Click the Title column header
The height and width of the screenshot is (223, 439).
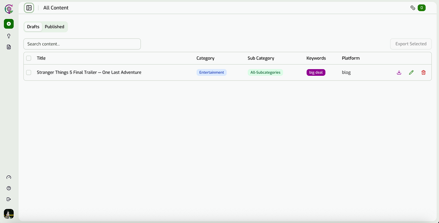pos(41,58)
